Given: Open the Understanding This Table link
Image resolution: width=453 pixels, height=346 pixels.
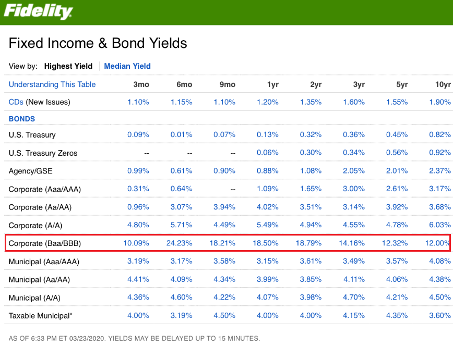Looking at the screenshot, I should point(52,84).
